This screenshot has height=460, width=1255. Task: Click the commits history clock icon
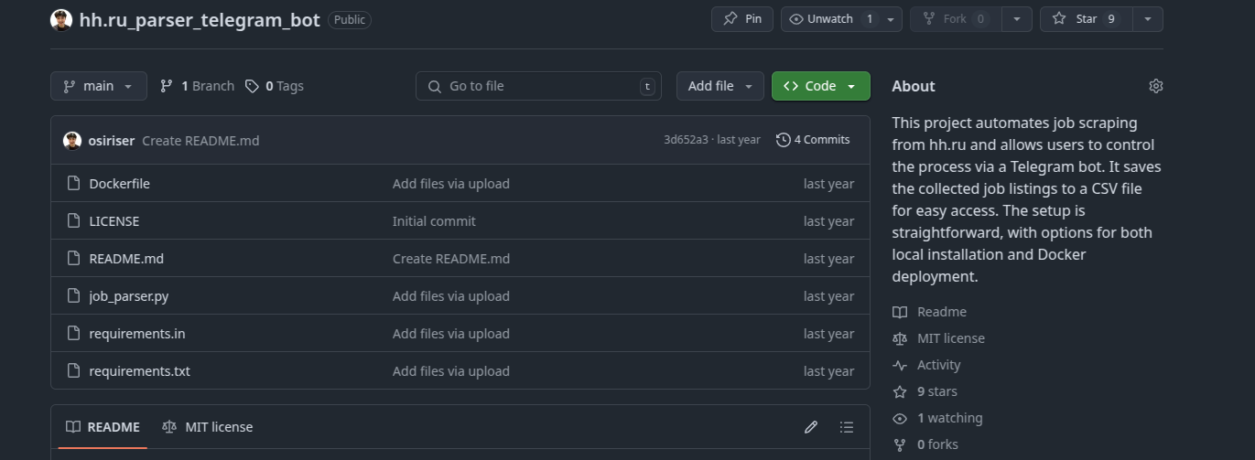(784, 140)
